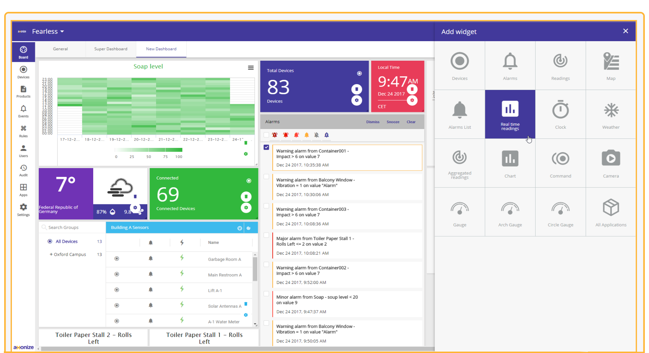The image size is (649, 353).
Task: Delete the Total Devices widget
Action: [x=356, y=89]
